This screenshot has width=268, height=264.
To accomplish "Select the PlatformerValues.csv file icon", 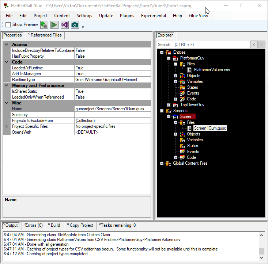I will coord(190,70).
